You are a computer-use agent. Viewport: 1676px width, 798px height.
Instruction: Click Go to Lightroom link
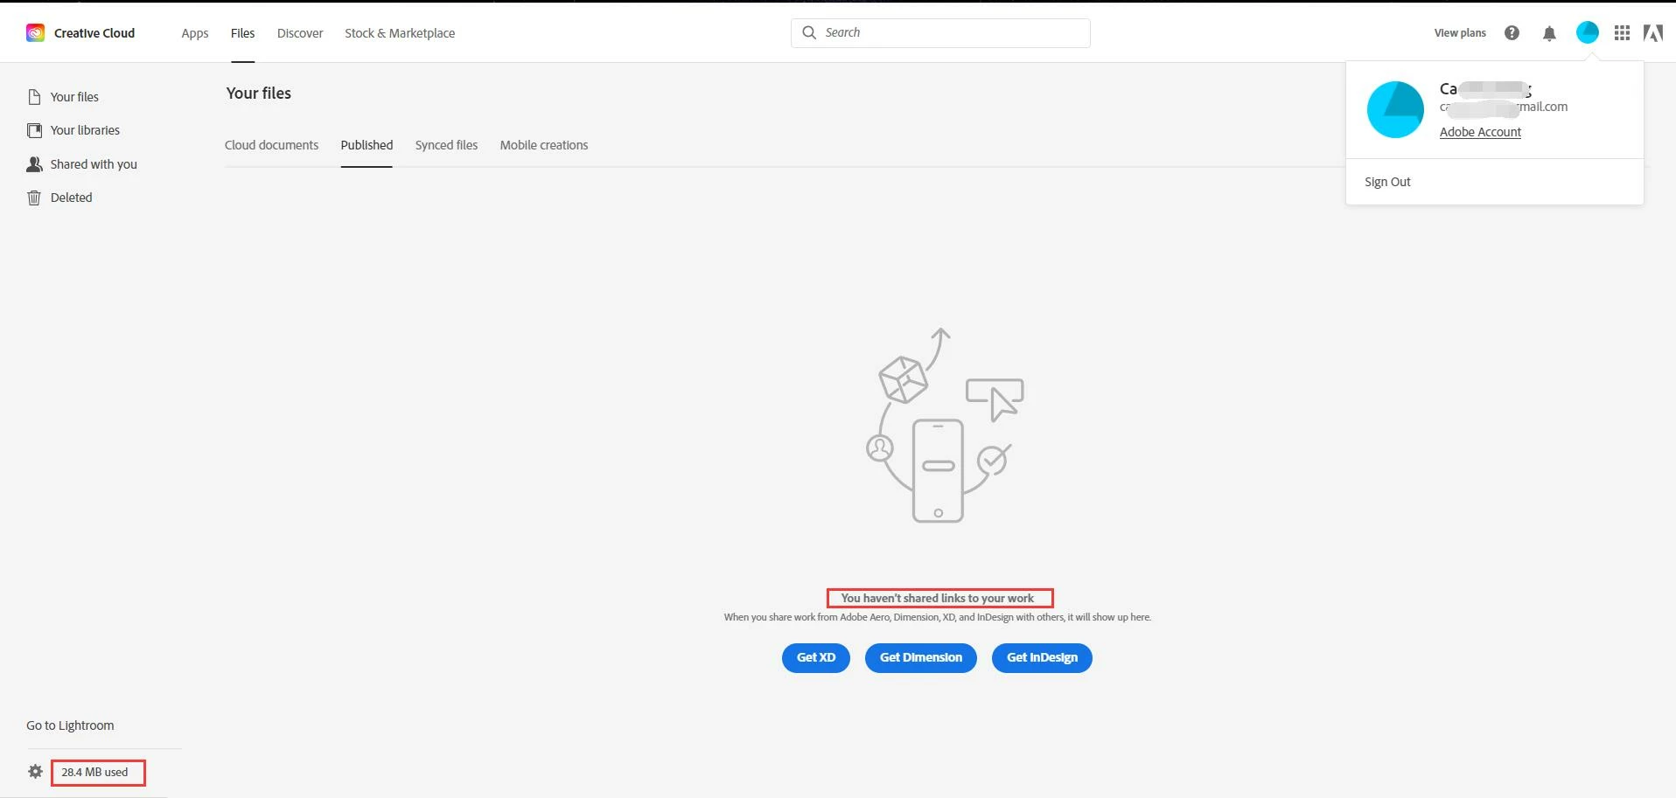tap(70, 725)
